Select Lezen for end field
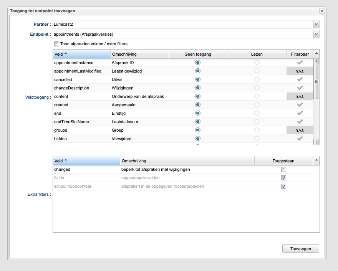 pos(257,113)
